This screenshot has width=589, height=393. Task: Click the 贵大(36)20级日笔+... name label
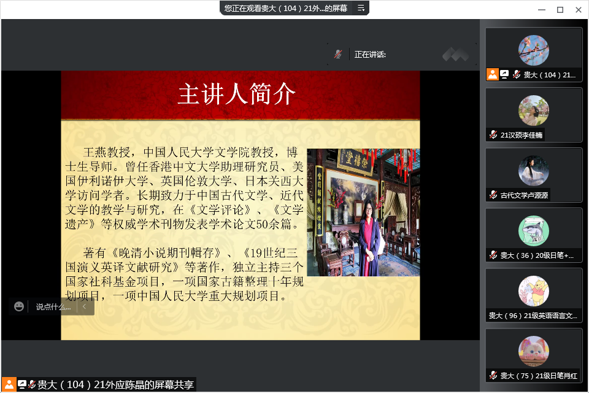coord(537,255)
